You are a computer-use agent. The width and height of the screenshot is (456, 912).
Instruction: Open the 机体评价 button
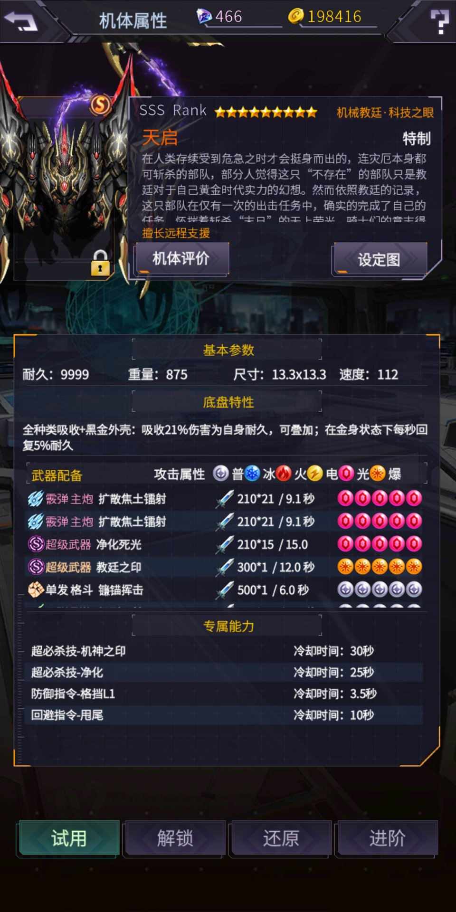pos(182,259)
